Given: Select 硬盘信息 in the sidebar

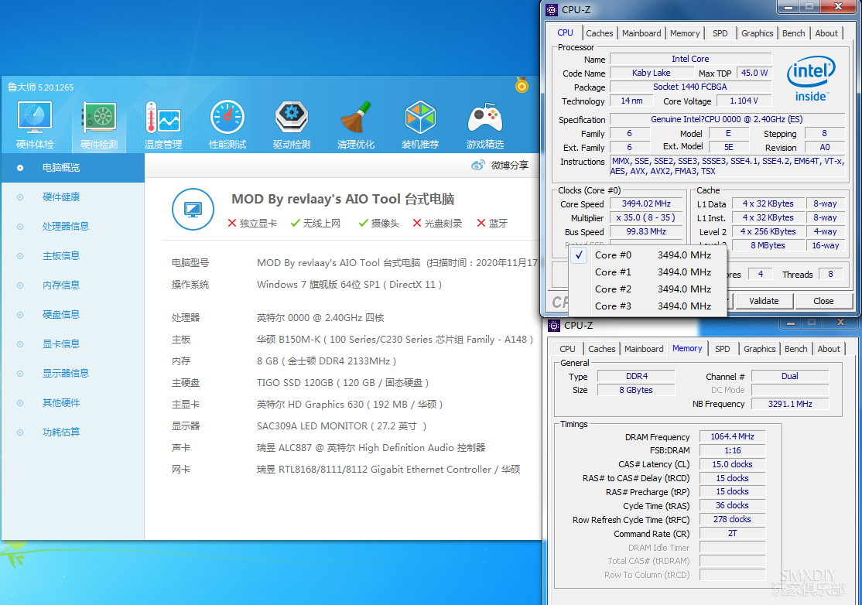Looking at the screenshot, I should click(61, 314).
